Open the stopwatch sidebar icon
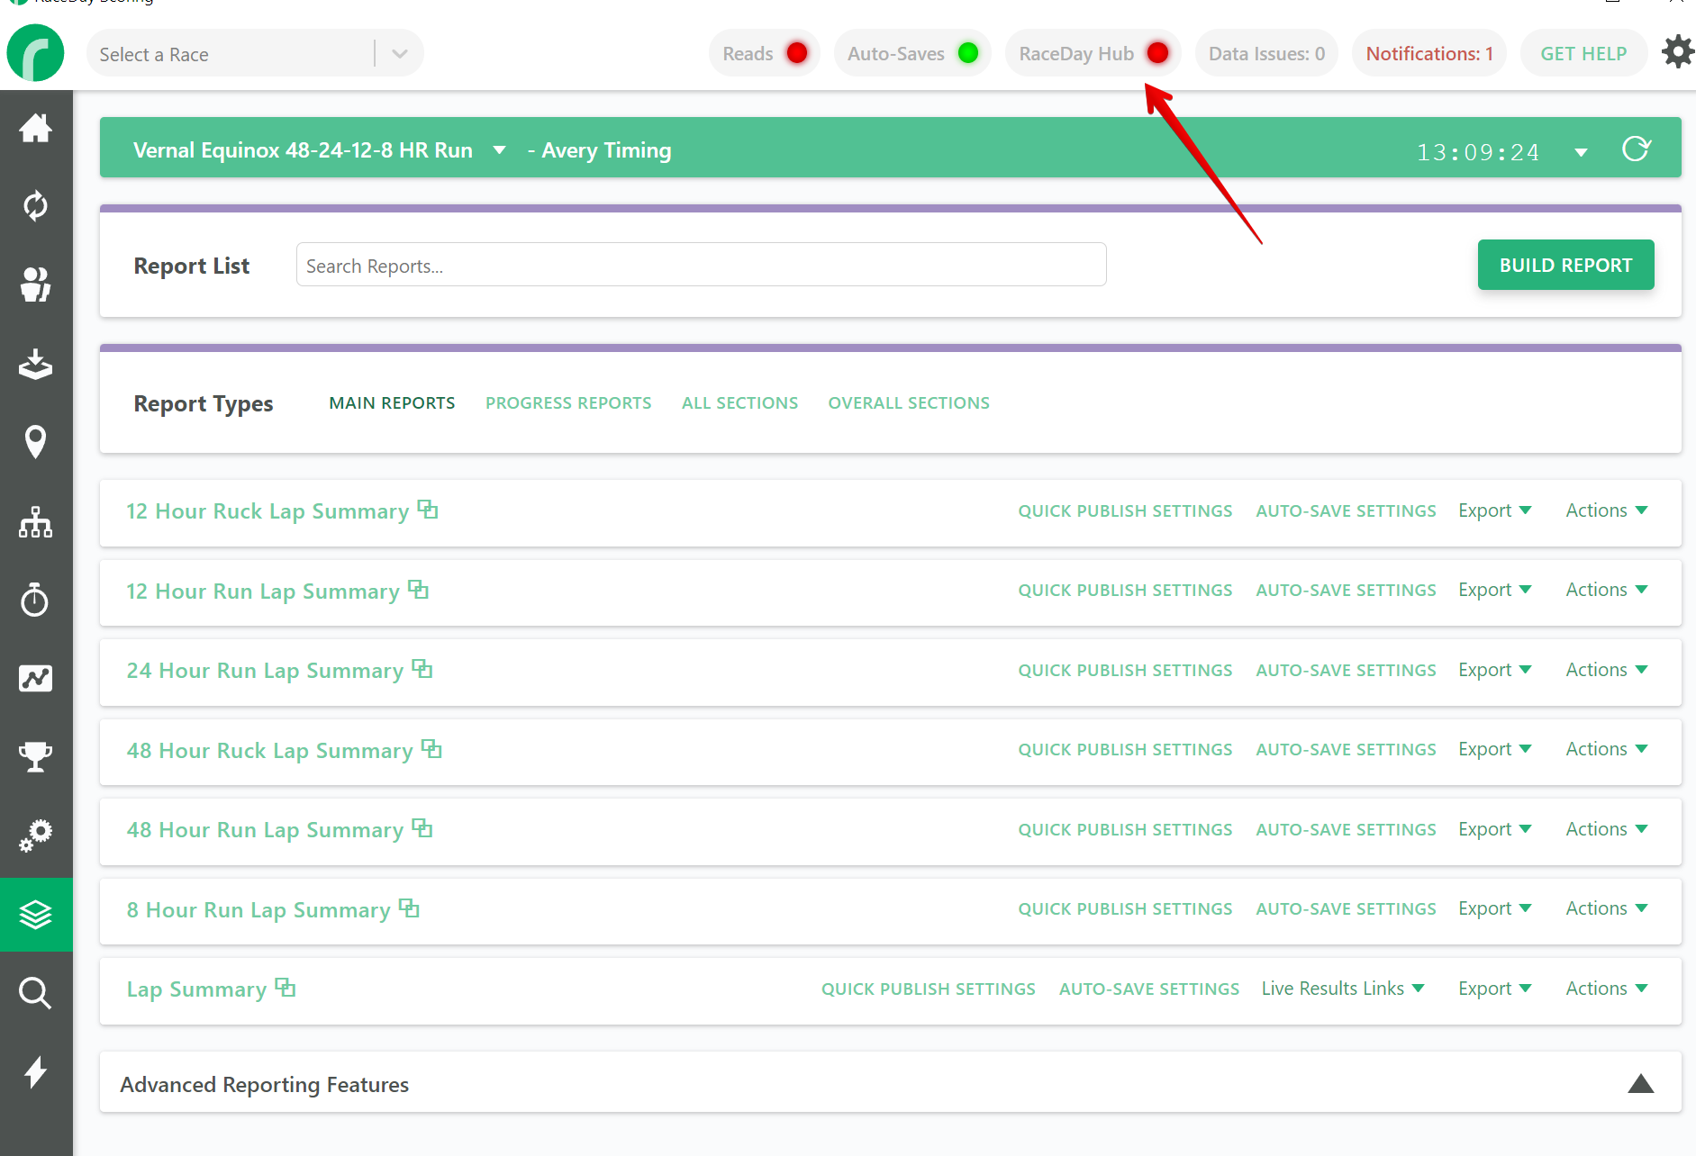Viewport: 1696px width, 1156px height. tap(35, 600)
